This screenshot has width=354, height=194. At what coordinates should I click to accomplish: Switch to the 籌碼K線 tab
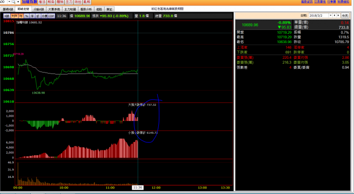point(8,9)
